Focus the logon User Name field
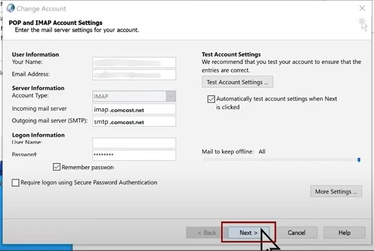Screen dimensions: 374x251 (x=134, y=143)
